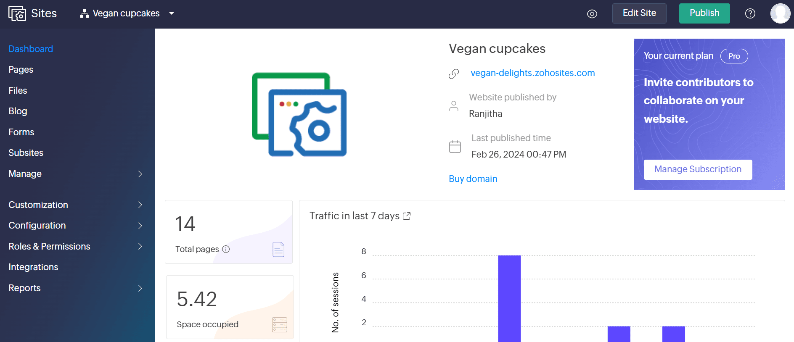This screenshot has width=794, height=342.
Task: Click the person icon beside Website published by
Action: tap(454, 106)
